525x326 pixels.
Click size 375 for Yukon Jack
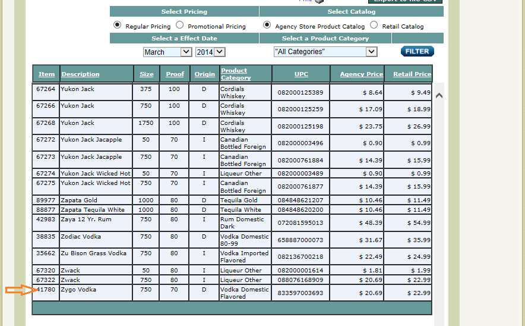point(146,89)
